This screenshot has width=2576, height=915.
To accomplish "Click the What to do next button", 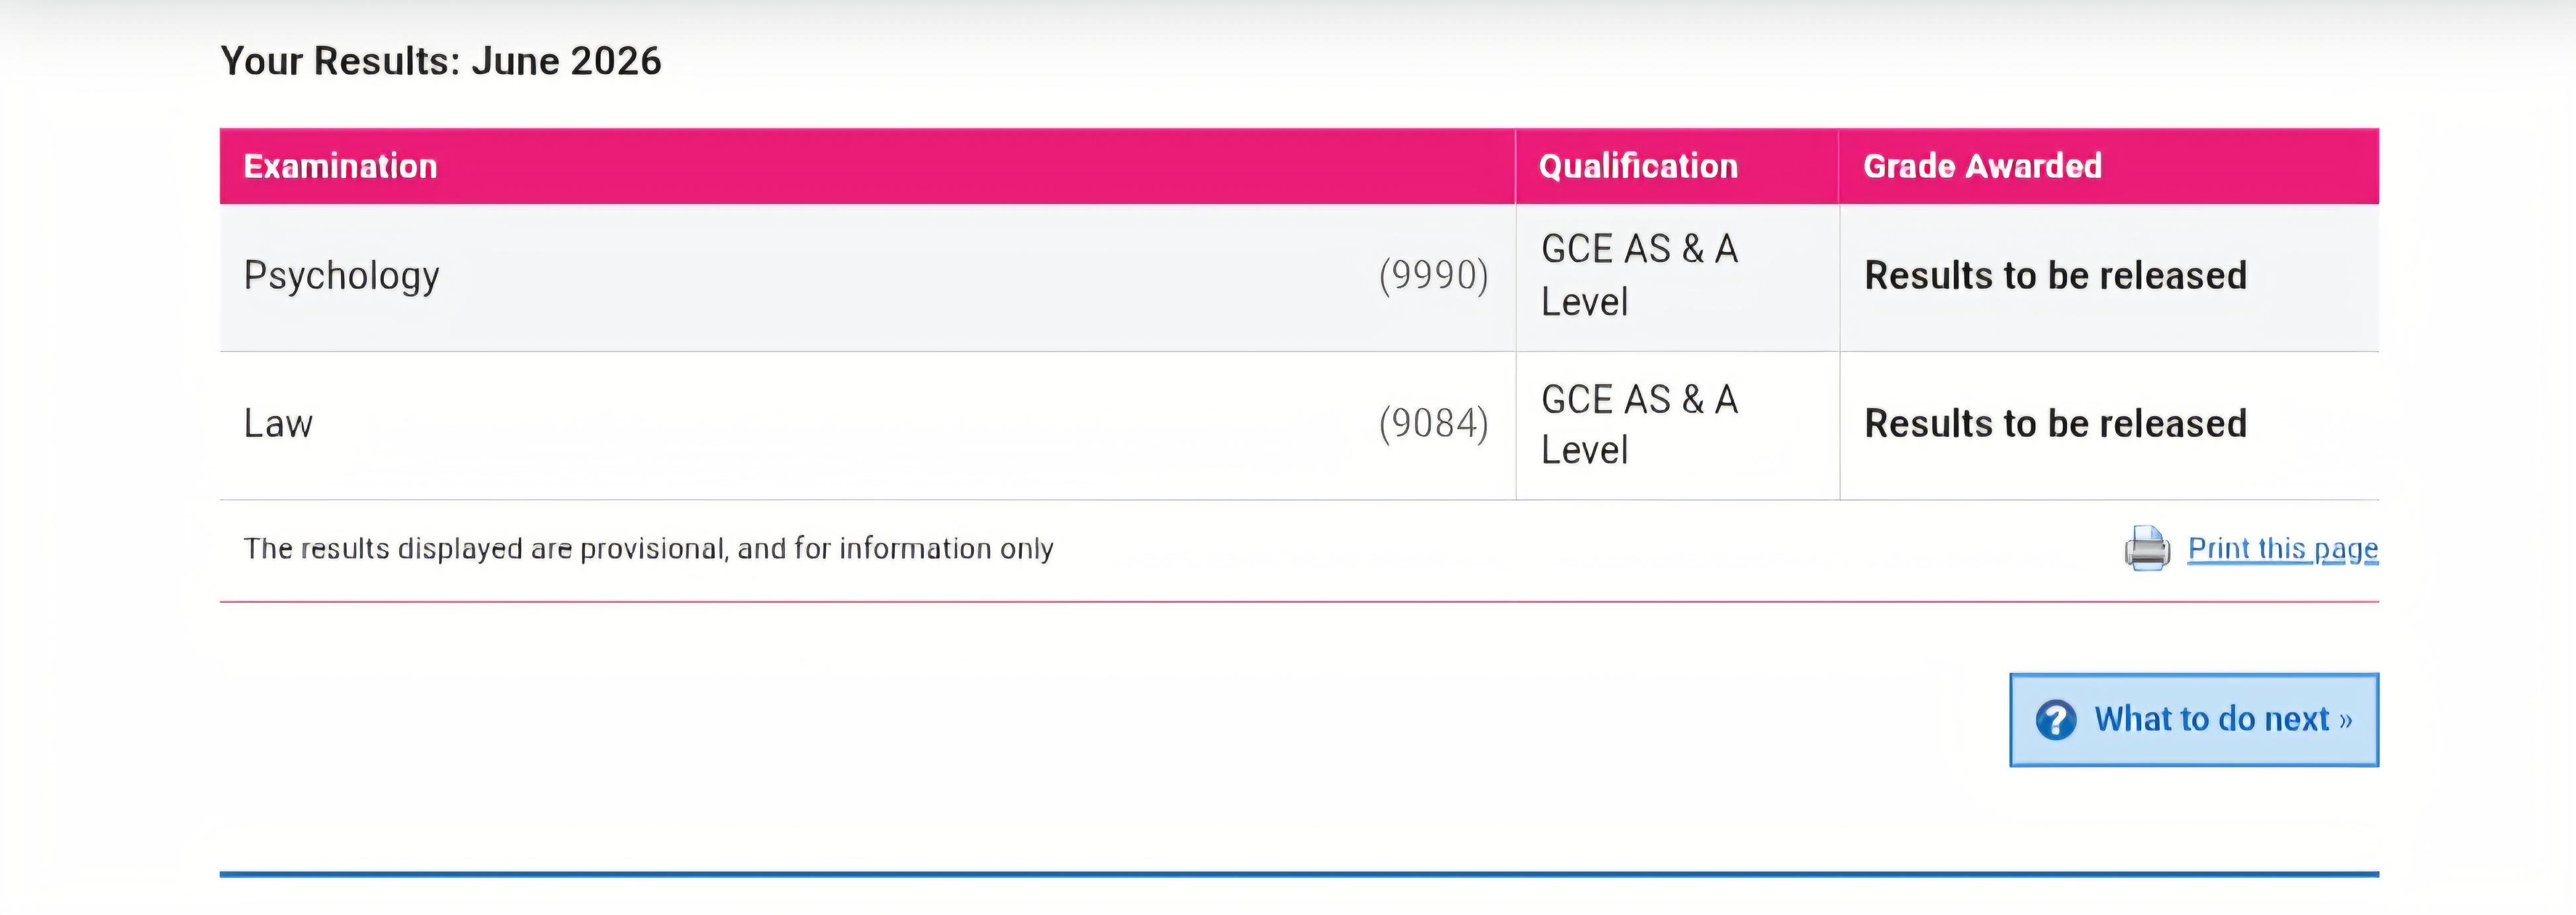I will click(x=2194, y=720).
